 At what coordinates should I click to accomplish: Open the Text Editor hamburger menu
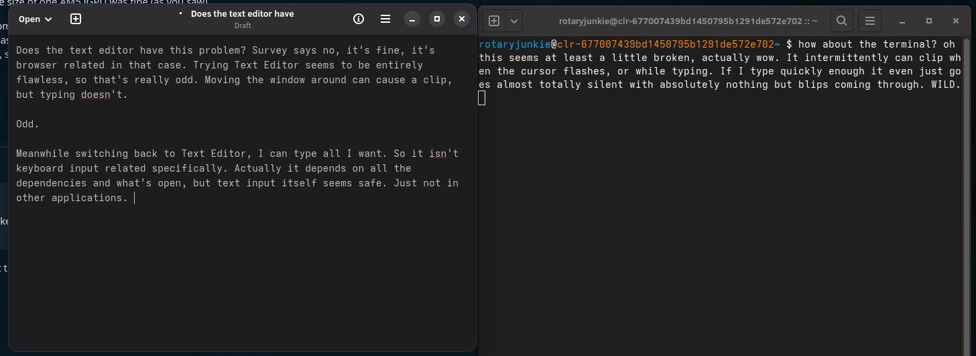click(385, 19)
